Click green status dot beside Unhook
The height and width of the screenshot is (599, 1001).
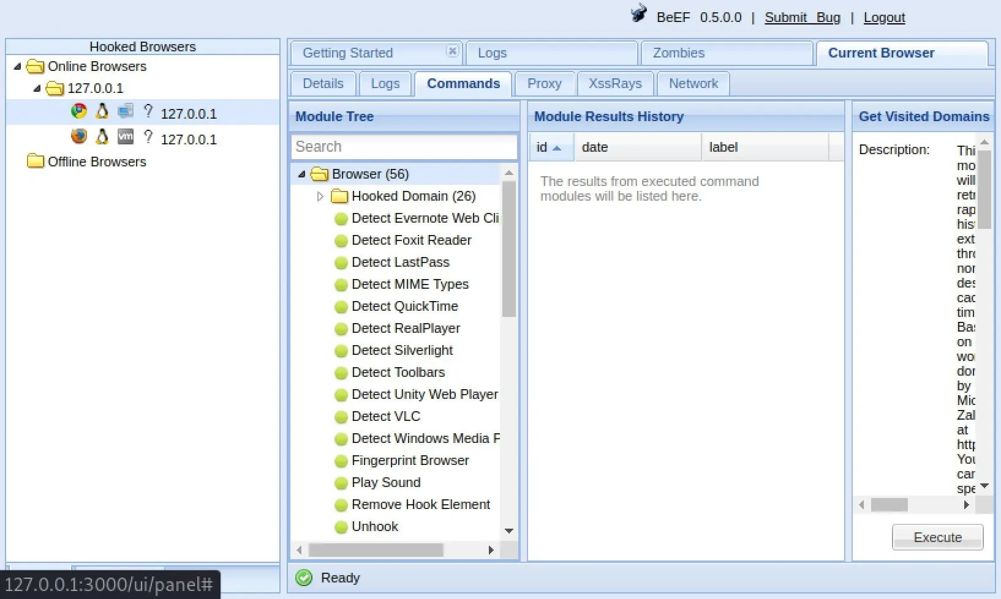[341, 527]
